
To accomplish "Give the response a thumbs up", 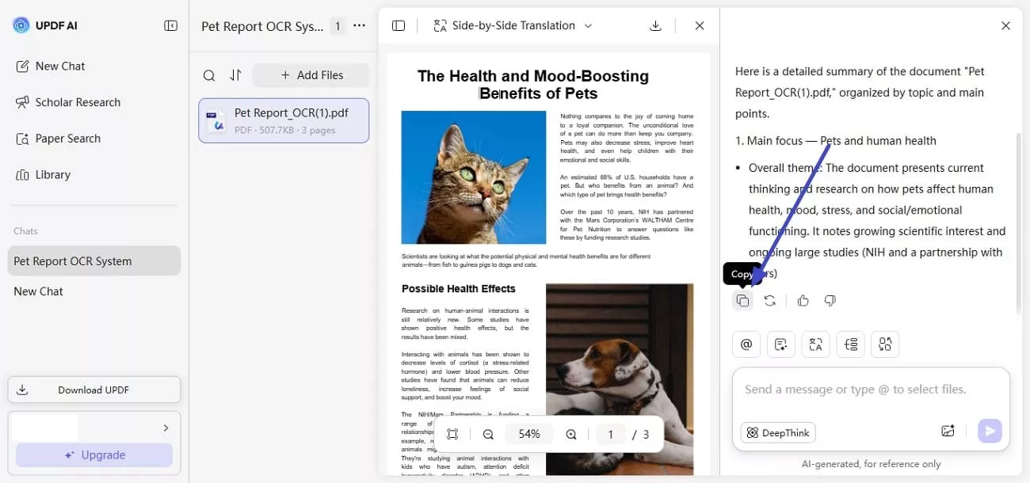I will pyautogui.click(x=803, y=300).
